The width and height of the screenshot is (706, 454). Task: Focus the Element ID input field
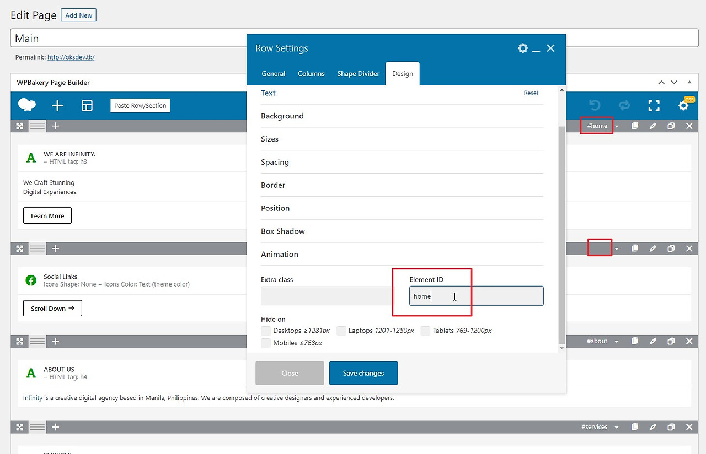click(x=477, y=296)
